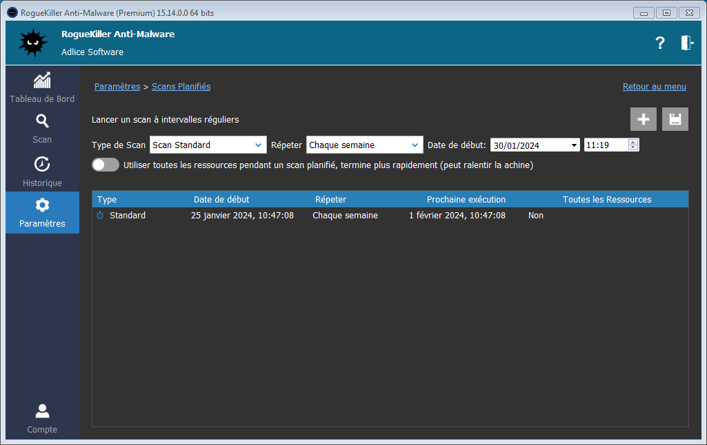The image size is (707, 445).
Task: Enable use all resources toggle
Action: pos(106,165)
